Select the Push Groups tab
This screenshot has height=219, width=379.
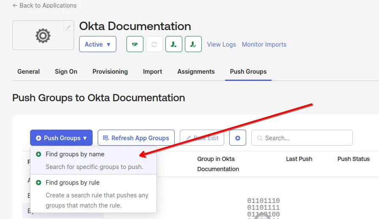(248, 72)
